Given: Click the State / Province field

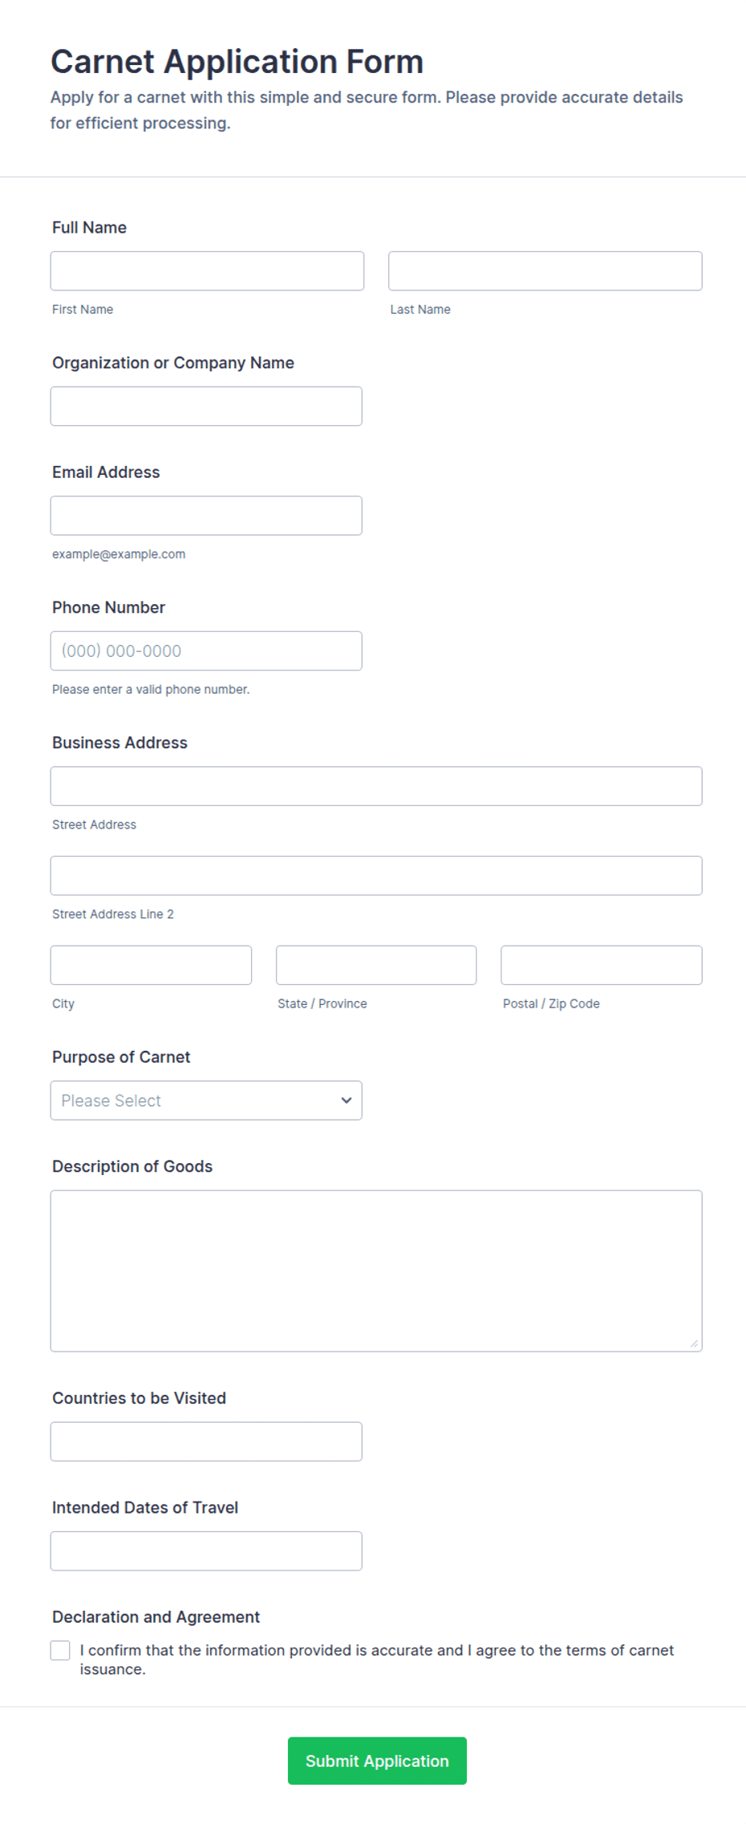Looking at the screenshot, I should tap(376, 966).
